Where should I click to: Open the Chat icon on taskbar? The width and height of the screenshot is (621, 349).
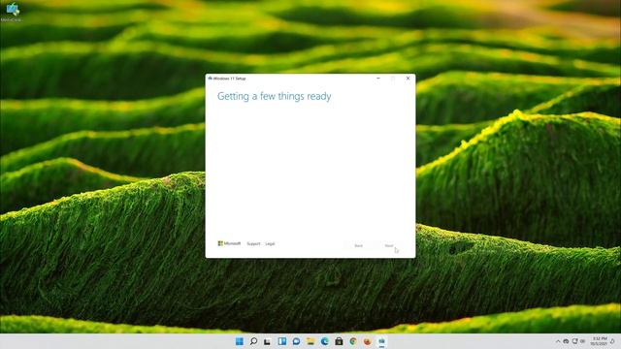(296, 341)
